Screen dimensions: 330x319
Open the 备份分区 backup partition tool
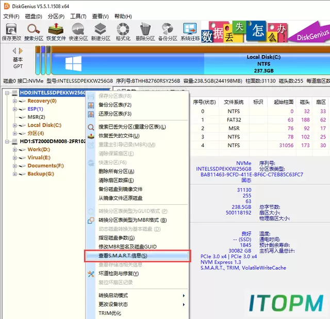(x=168, y=32)
